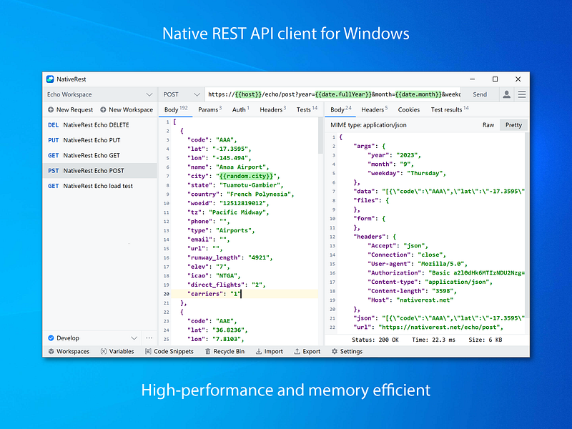Switch to the request Headers tab

[273, 109]
